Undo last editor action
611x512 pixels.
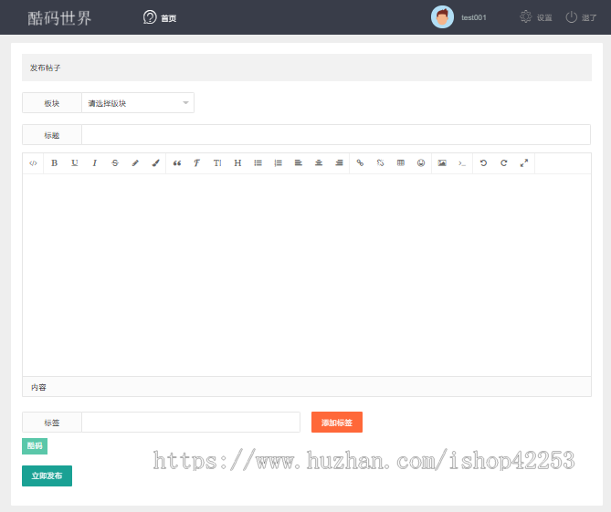point(483,163)
